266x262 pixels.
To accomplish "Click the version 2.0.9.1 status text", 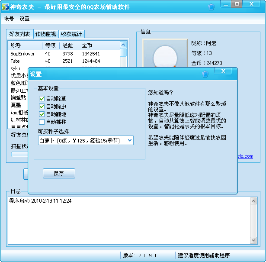I will (140, 256).
